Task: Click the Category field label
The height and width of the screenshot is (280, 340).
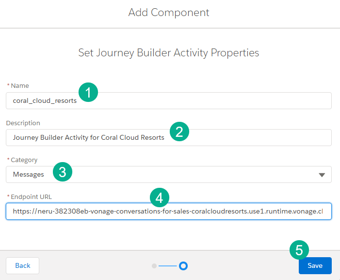Action: (x=24, y=160)
